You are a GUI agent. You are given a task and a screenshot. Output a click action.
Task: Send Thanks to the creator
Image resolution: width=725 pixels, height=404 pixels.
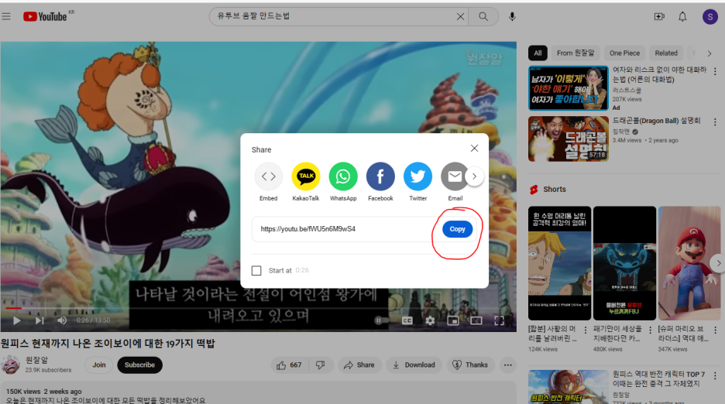(470, 365)
